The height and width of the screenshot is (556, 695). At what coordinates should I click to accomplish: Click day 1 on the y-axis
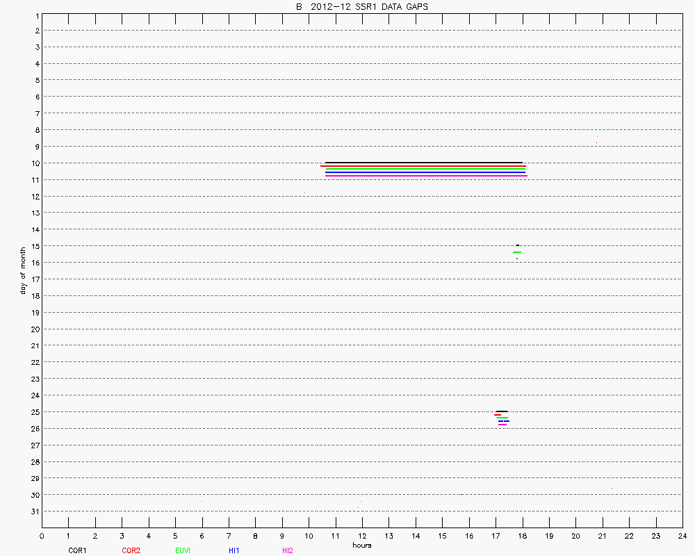tap(36, 15)
